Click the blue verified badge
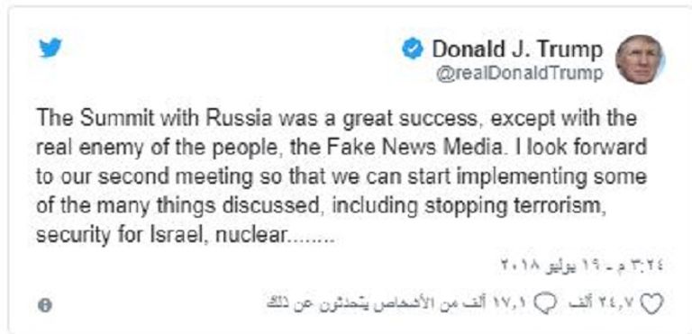The width and height of the screenshot is (692, 334). tap(413, 49)
